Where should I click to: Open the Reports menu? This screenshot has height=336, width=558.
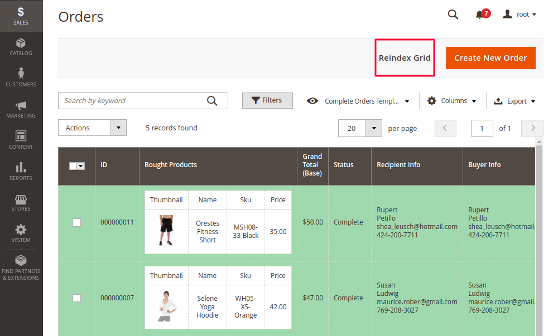point(21,172)
